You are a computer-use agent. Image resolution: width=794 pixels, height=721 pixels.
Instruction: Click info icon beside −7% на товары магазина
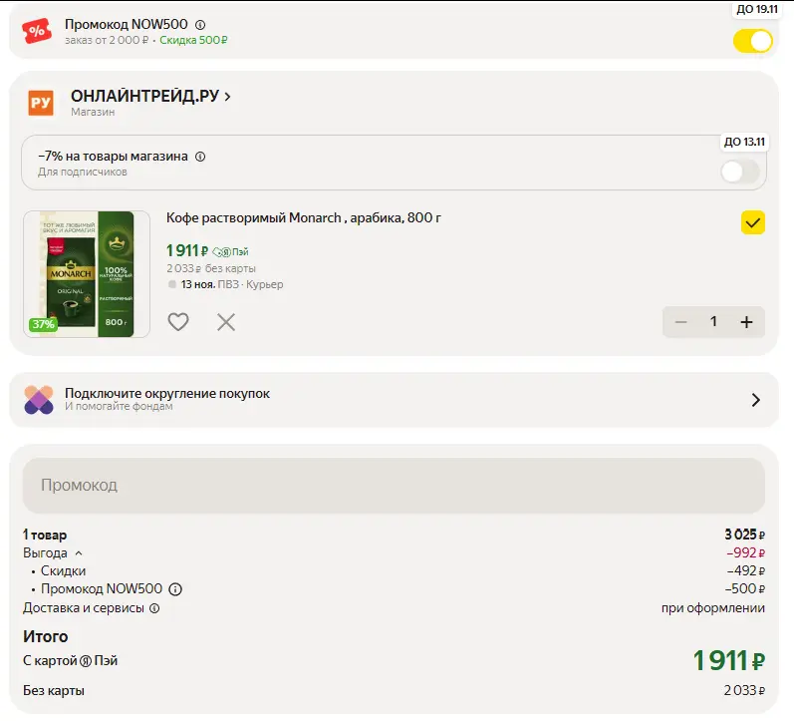click(200, 157)
